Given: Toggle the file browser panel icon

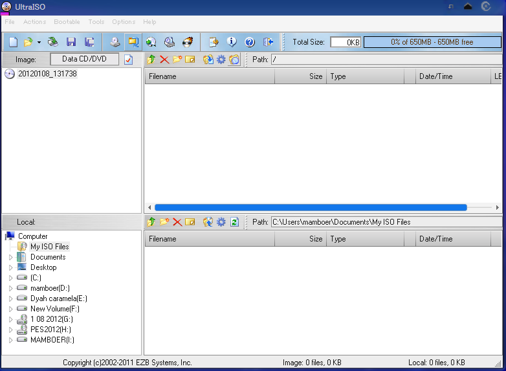Looking at the screenshot, I should click(133, 42).
